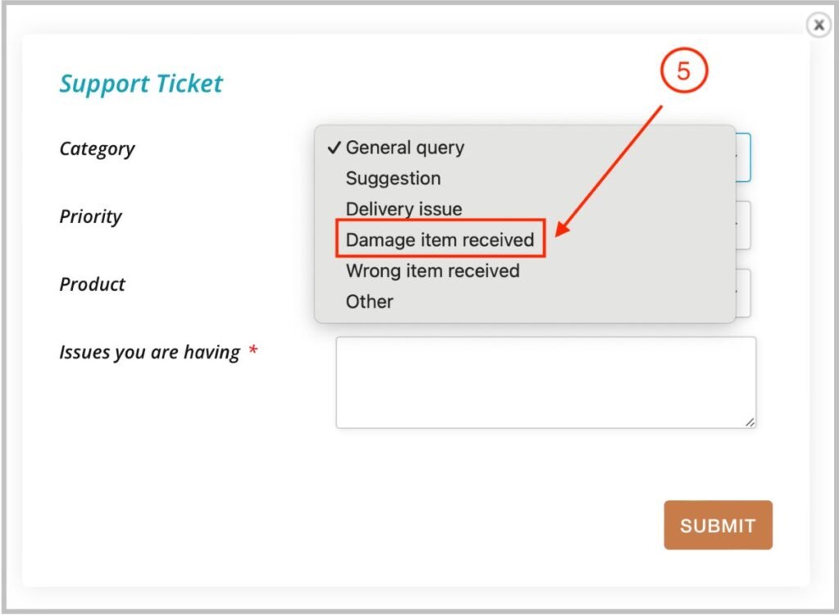This screenshot has width=839, height=615.
Task: Click the Product field label
Action: click(92, 285)
